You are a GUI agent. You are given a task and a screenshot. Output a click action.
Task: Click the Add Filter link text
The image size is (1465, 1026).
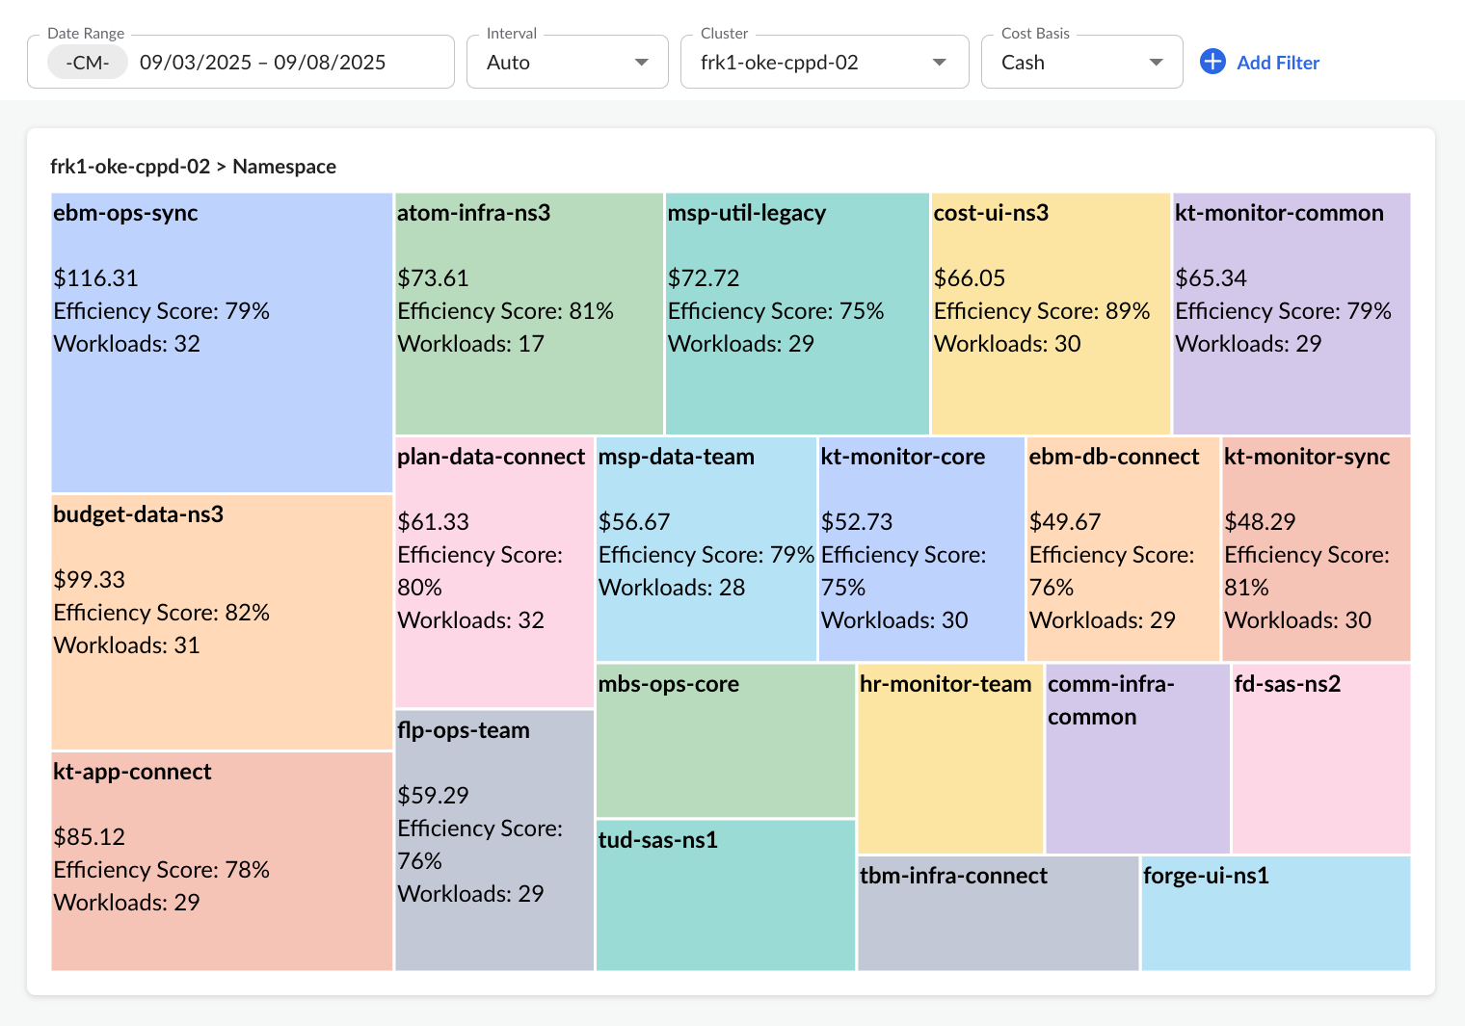(1278, 63)
